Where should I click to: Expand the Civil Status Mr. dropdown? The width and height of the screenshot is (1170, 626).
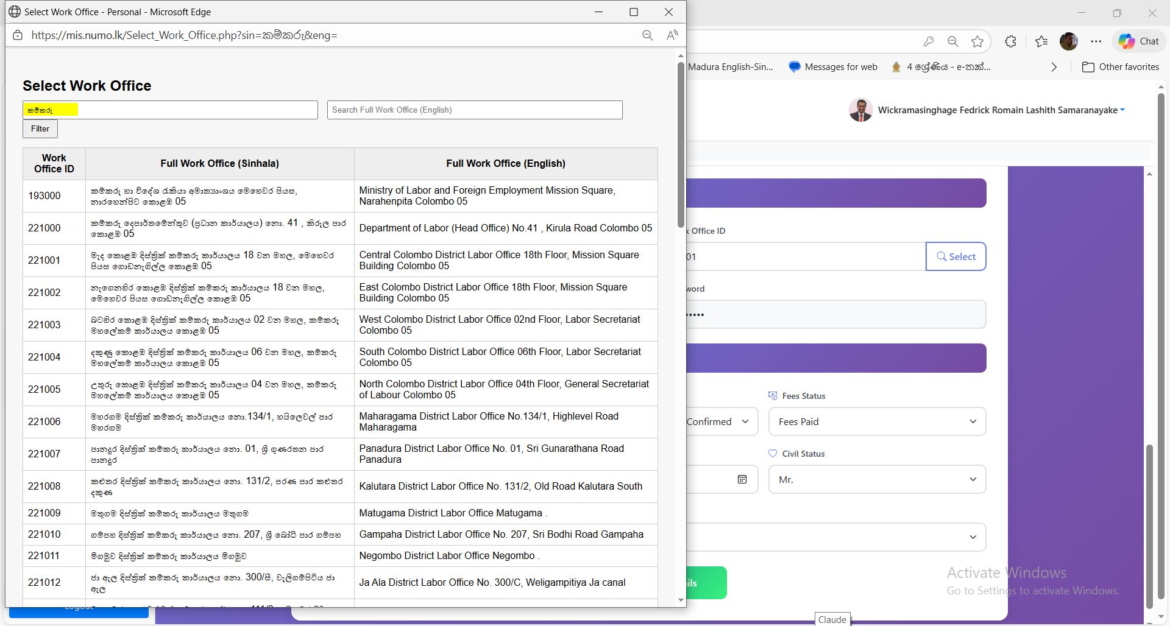877,479
